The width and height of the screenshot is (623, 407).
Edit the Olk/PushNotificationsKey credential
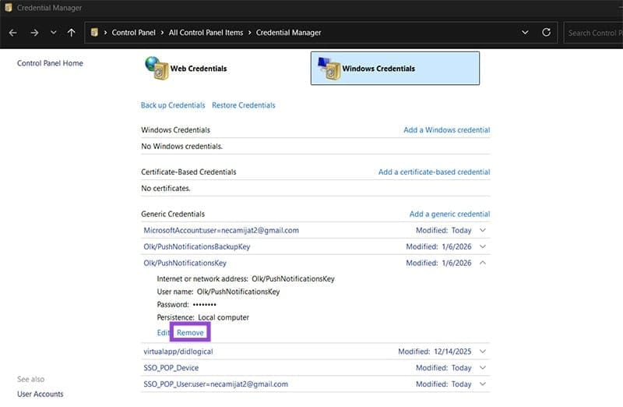[x=163, y=333]
